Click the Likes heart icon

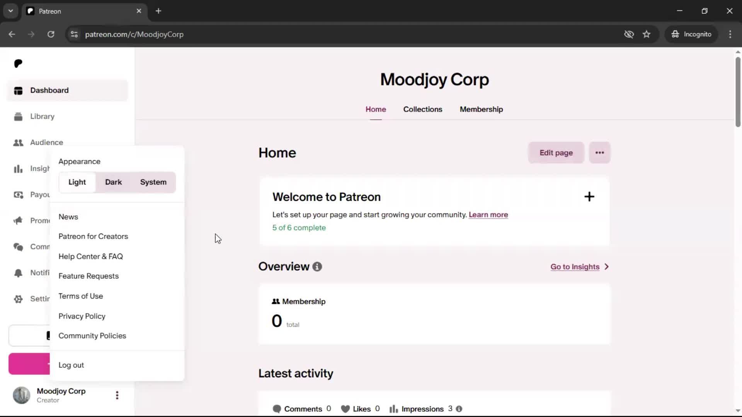pyautogui.click(x=345, y=409)
